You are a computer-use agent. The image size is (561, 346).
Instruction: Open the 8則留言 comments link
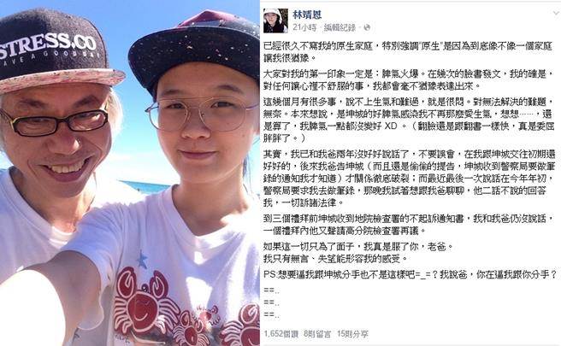317,334
